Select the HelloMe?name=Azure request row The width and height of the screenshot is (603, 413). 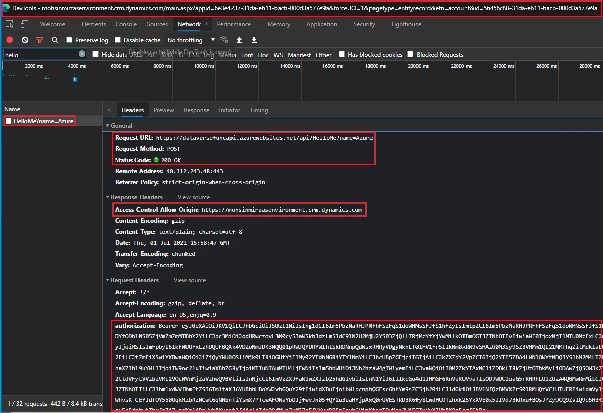(52, 121)
